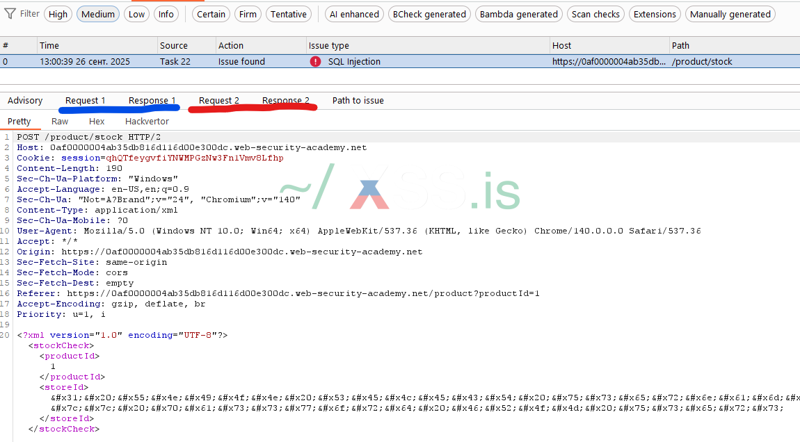Click the POST /product/stock HTTP/2 request line
800x442 pixels.
tap(89, 137)
